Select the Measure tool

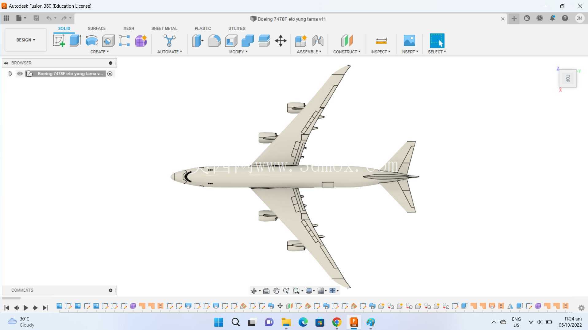tap(381, 40)
